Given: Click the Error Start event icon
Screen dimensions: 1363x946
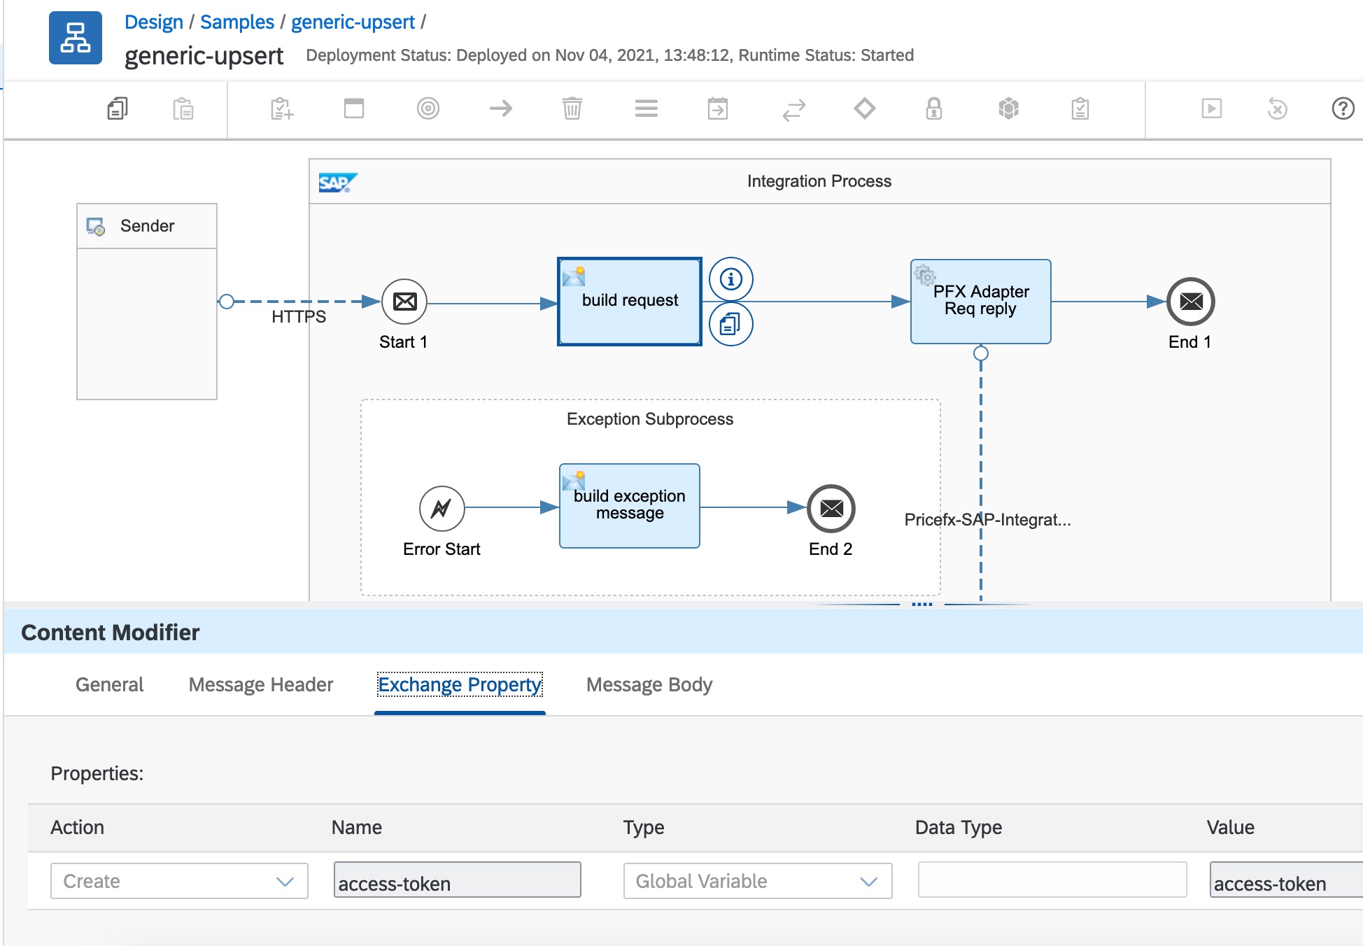Looking at the screenshot, I should [442, 509].
